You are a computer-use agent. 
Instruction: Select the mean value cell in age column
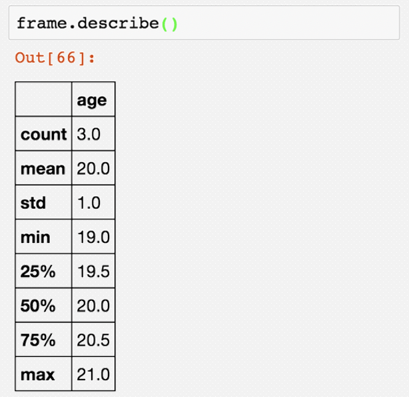point(93,169)
